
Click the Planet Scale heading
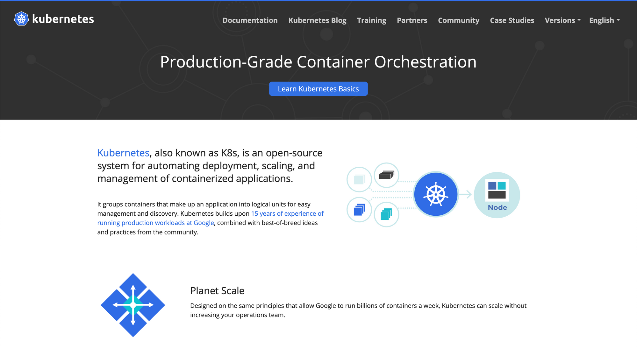point(217,291)
